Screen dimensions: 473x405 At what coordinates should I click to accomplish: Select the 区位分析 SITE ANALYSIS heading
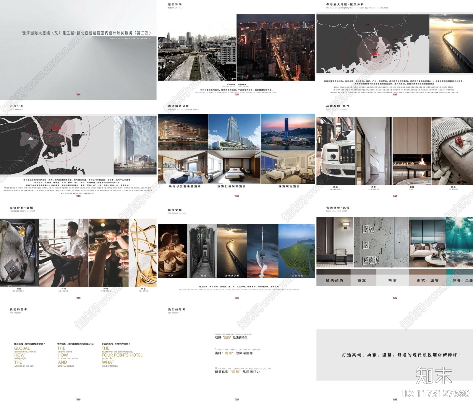click(x=17, y=107)
